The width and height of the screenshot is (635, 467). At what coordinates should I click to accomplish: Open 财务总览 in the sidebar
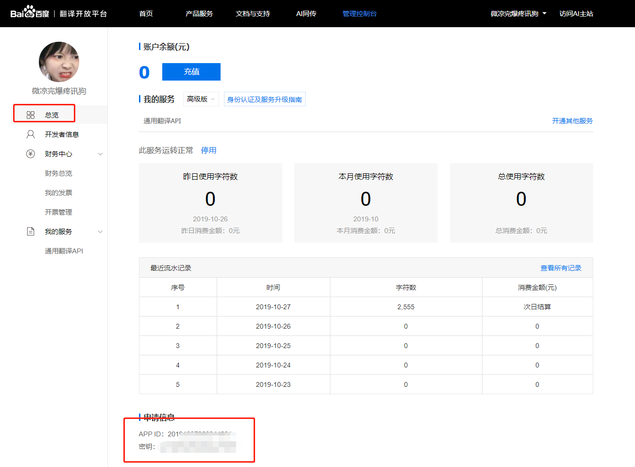(x=58, y=173)
